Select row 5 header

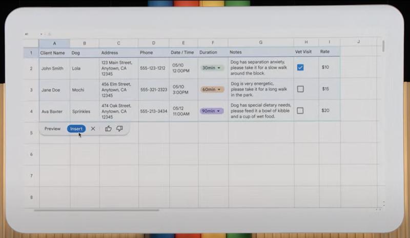31,133
